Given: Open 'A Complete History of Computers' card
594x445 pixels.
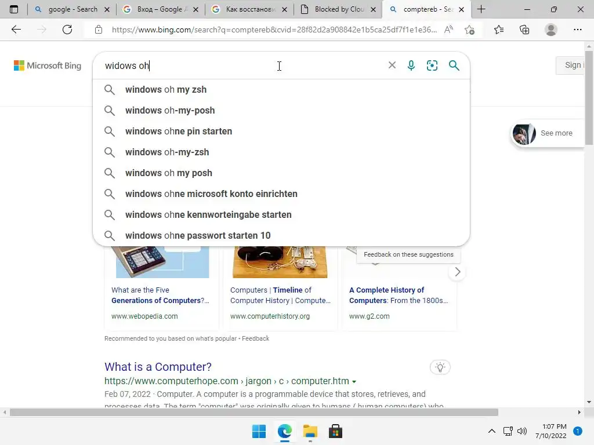Looking at the screenshot, I should pyautogui.click(x=399, y=295).
